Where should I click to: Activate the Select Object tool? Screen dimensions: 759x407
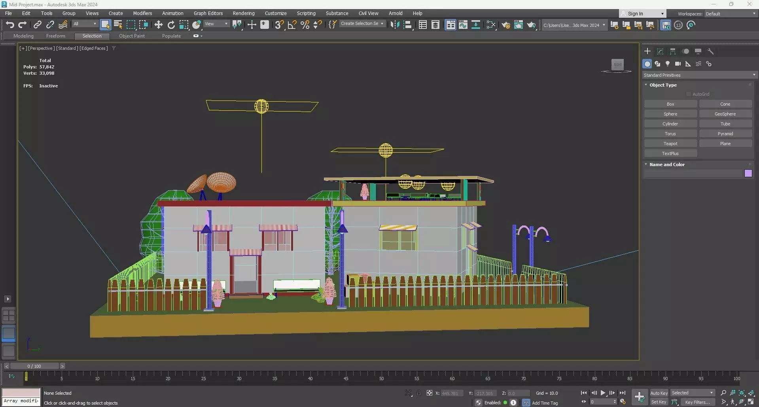pos(105,25)
